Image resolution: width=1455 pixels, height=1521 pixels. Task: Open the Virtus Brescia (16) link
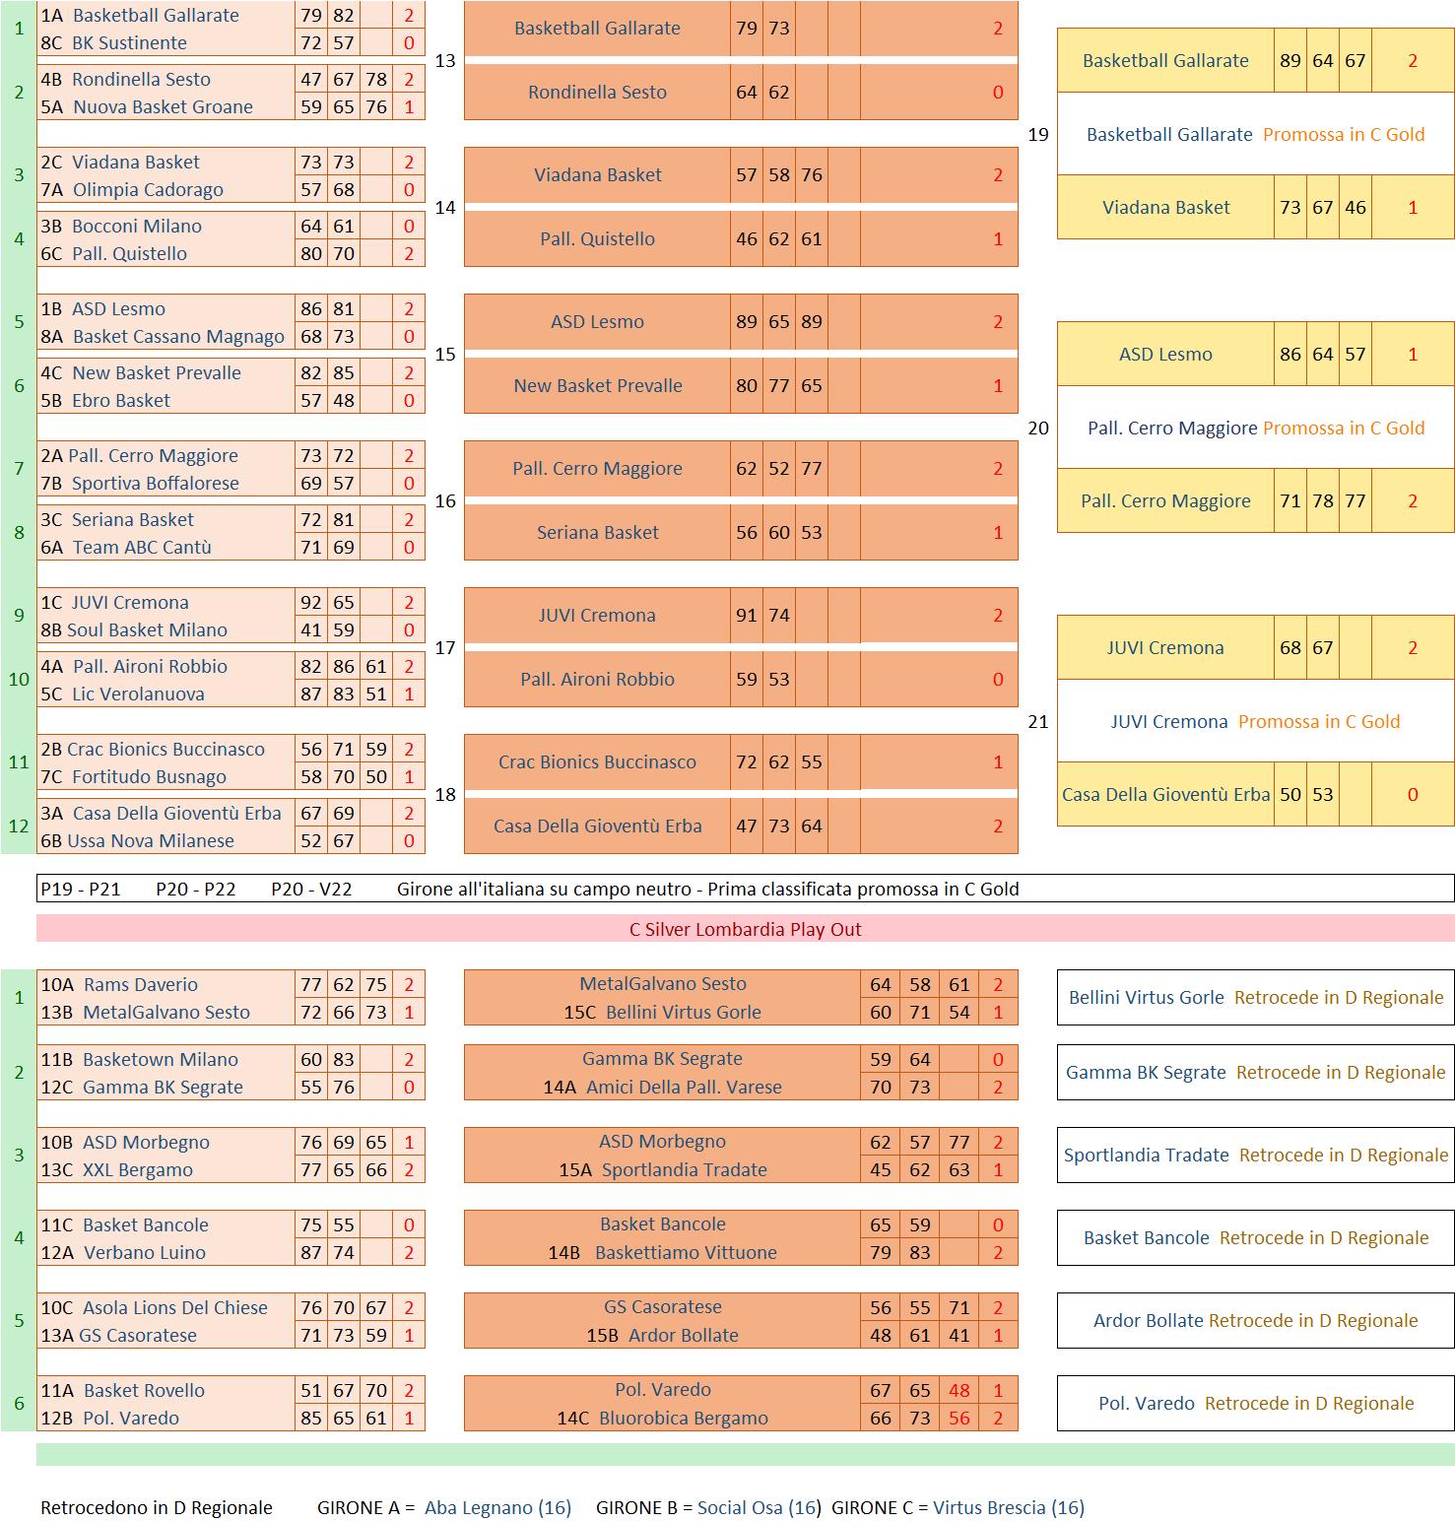click(x=1008, y=1507)
